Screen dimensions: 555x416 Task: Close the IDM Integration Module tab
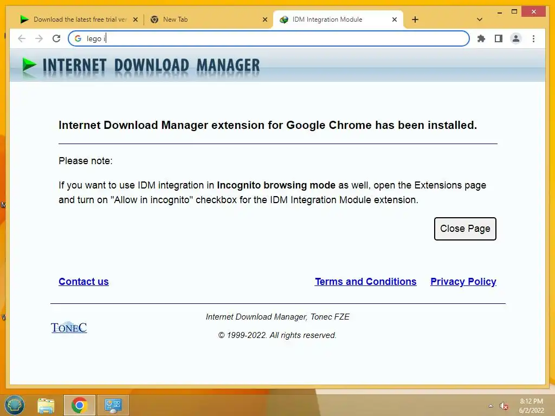395,19
